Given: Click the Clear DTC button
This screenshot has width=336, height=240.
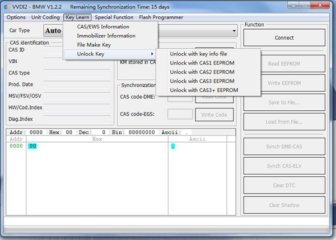Looking at the screenshot, I should click(x=284, y=185).
